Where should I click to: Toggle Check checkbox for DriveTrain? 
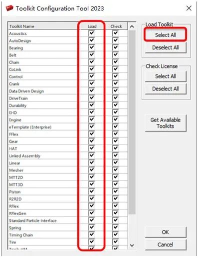point(116,98)
